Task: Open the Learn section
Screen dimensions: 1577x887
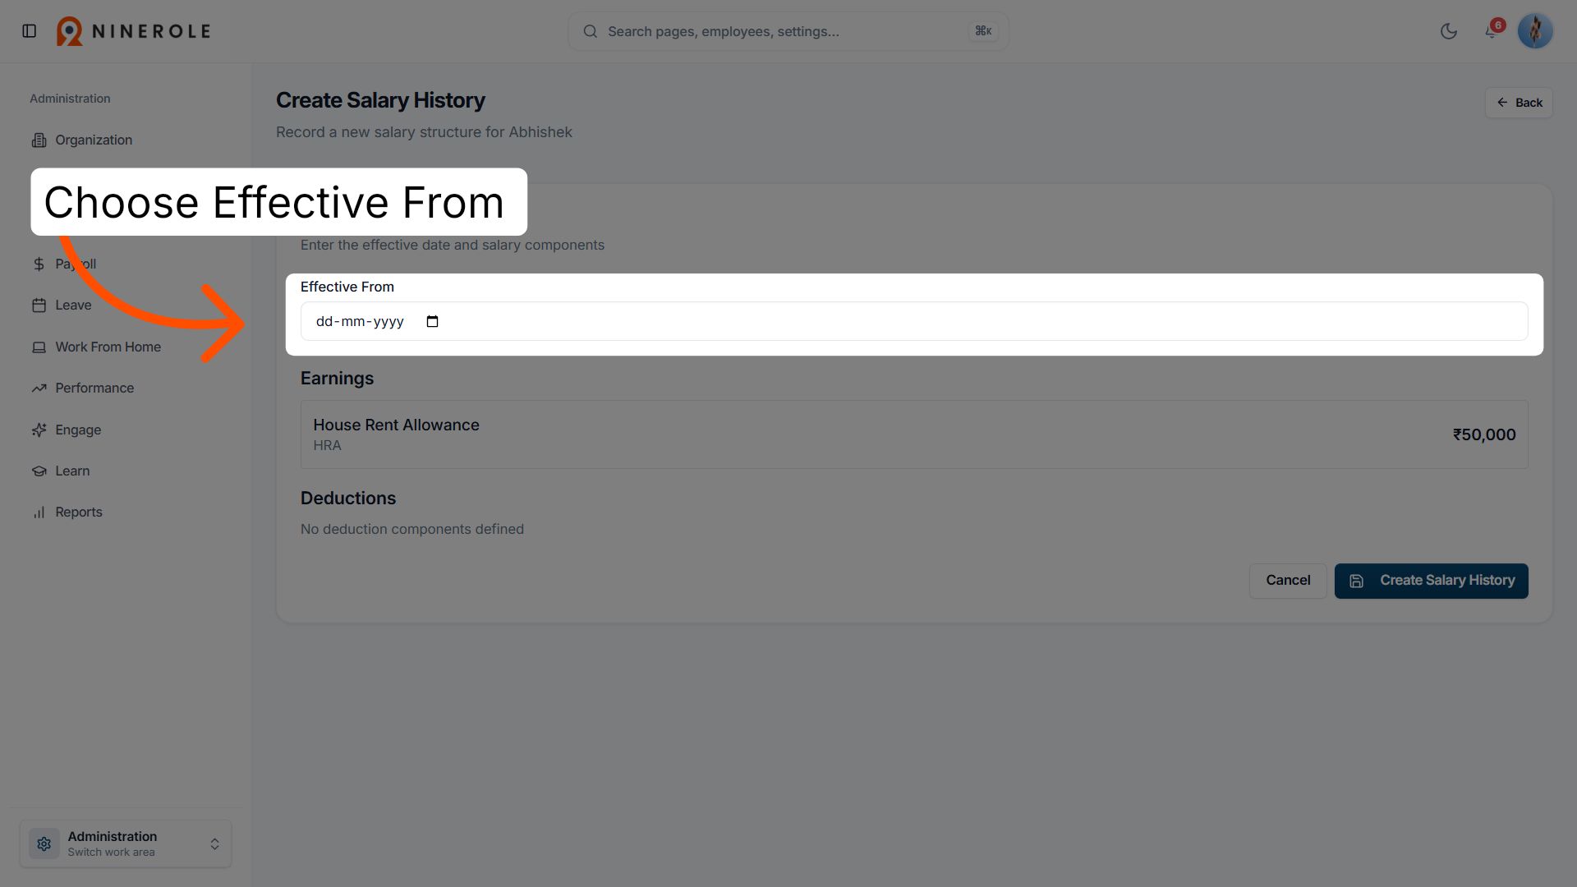Action: point(72,471)
